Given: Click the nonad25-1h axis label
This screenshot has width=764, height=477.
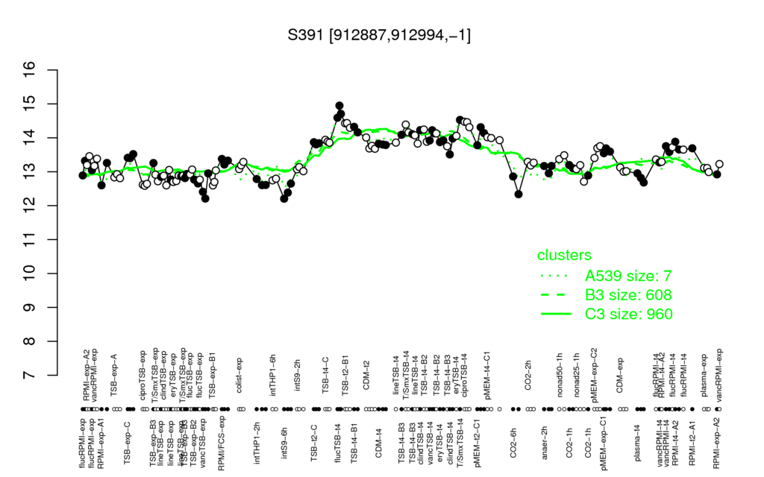Looking at the screenshot, I should pyautogui.click(x=577, y=376).
